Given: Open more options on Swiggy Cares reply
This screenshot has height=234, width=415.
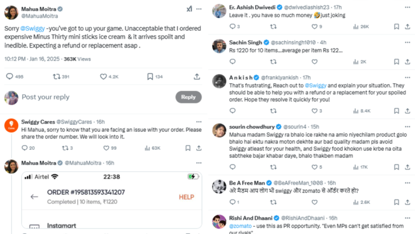Looking at the screenshot, I should coord(199,122).
